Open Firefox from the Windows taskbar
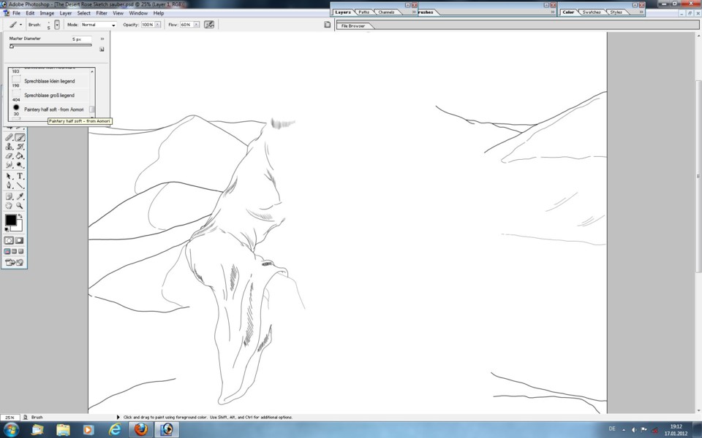The width and height of the screenshot is (702, 438). pyautogui.click(x=140, y=429)
